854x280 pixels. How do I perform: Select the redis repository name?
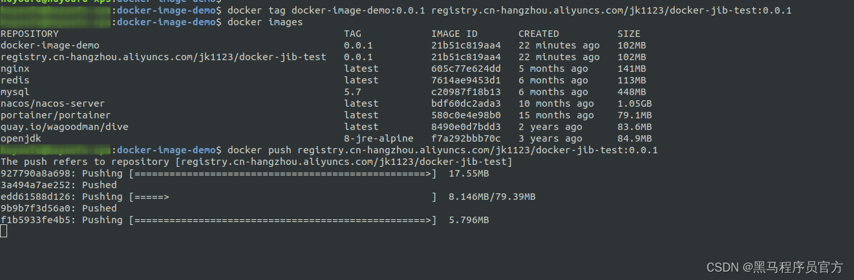point(15,80)
